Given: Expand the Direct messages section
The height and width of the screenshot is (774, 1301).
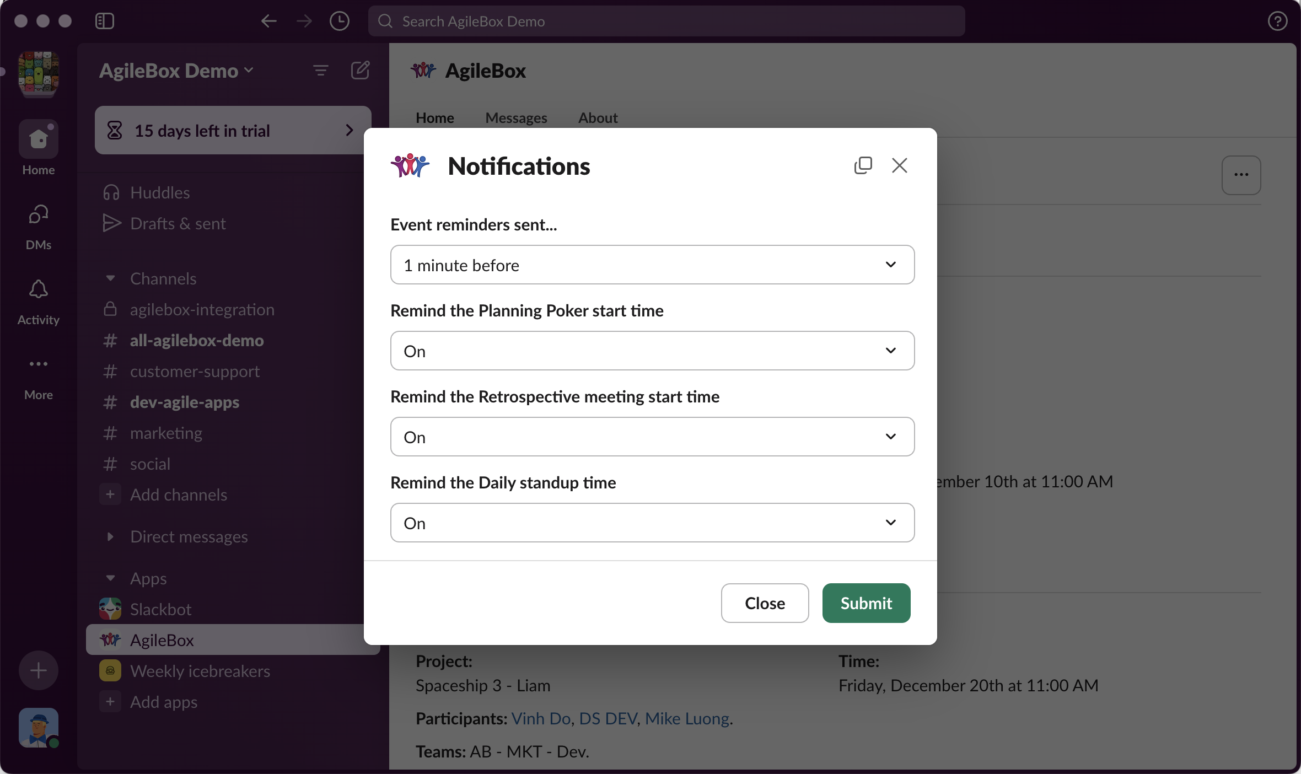Looking at the screenshot, I should pyautogui.click(x=110, y=536).
